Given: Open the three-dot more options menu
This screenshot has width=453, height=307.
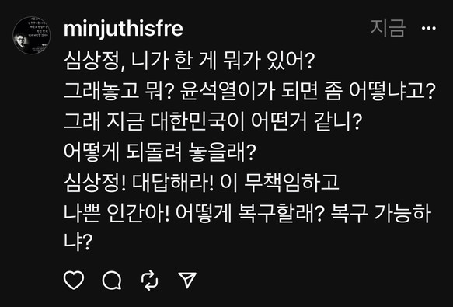Looking at the screenshot, I should click(429, 28).
